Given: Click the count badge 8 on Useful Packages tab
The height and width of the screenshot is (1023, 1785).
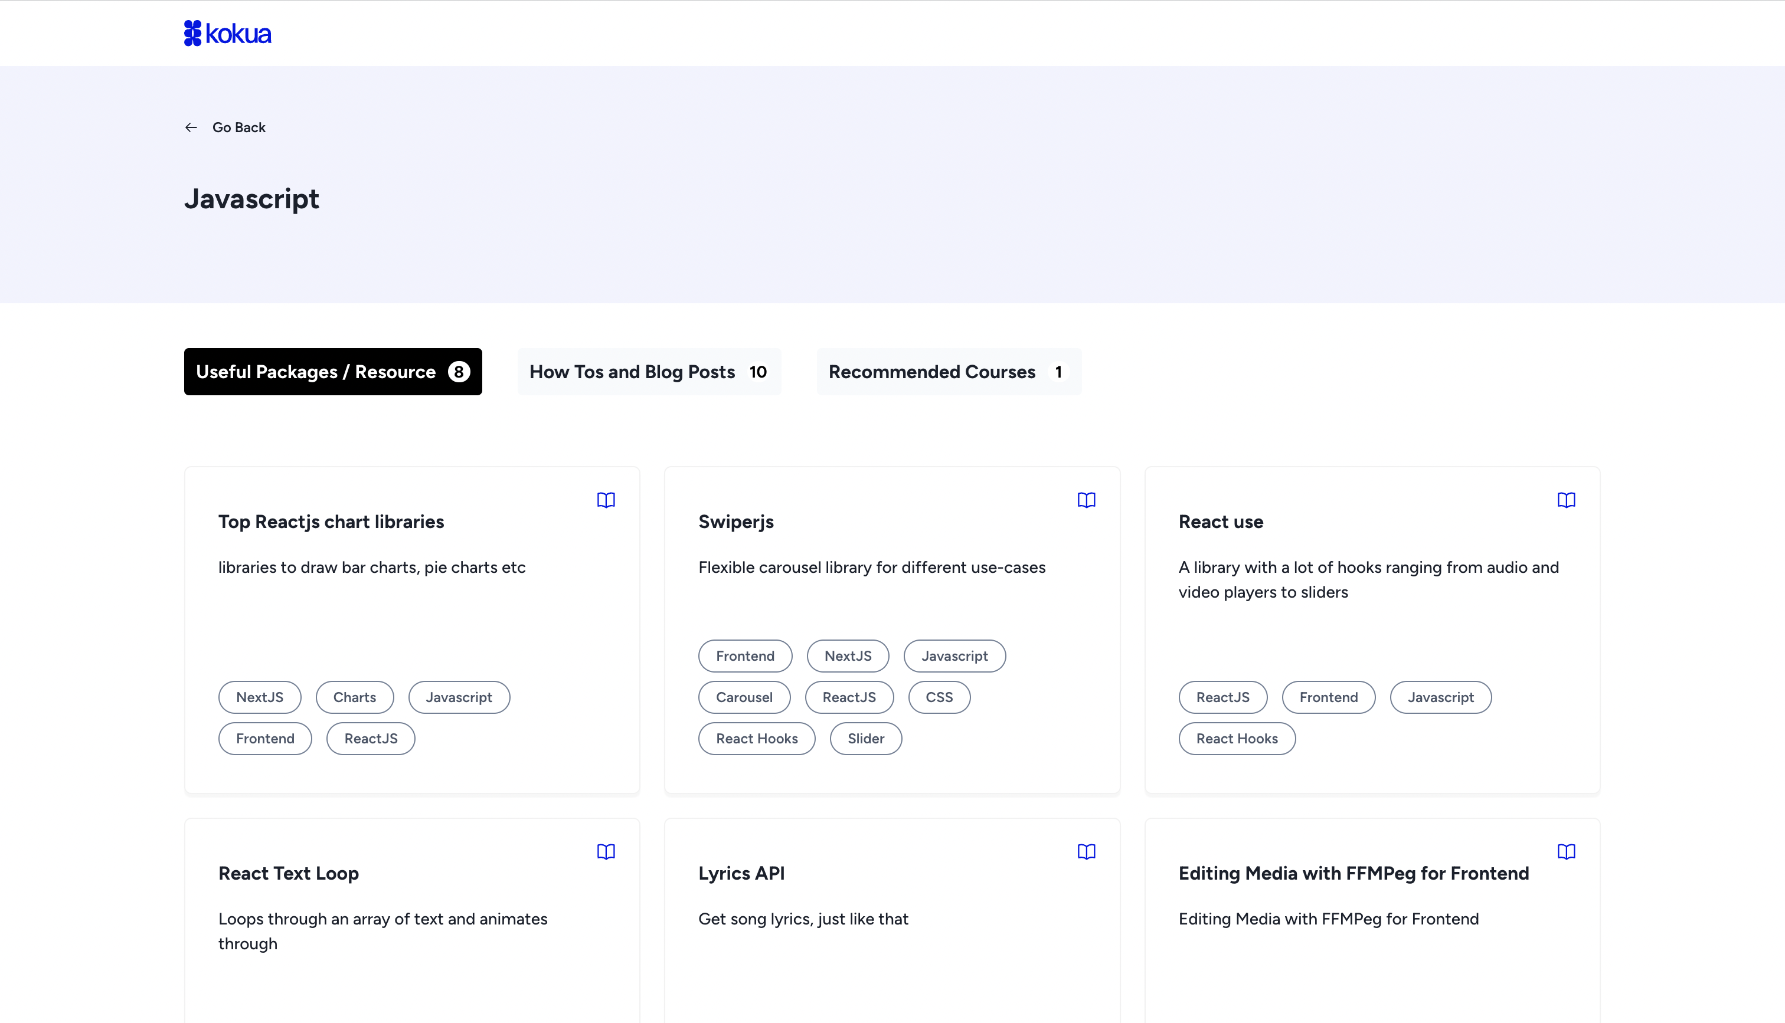Looking at the screenshot, I should tap(459, 372).
